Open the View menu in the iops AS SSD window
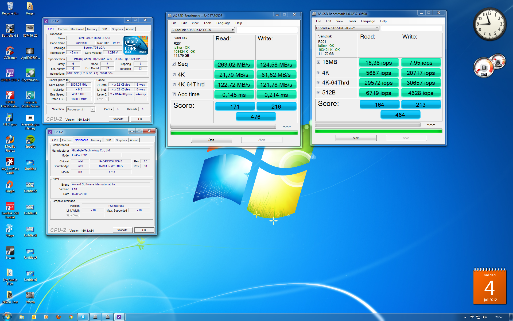Viewport: 513px width, 321px height. (340, 21)
